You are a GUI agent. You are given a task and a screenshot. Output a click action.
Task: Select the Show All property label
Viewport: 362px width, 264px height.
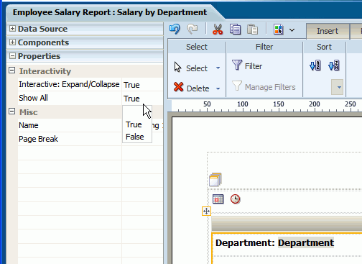click(33, 98)
